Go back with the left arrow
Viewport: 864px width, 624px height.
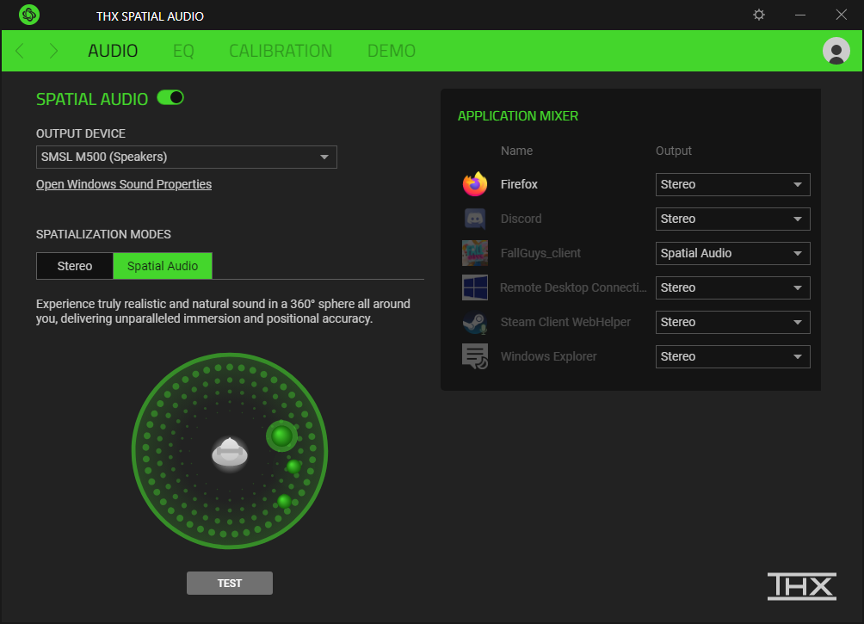(20, 51)
